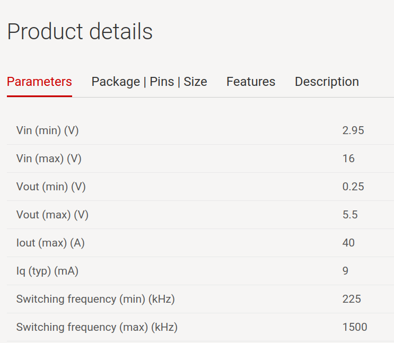Image resolution: width=394 pixels, height=343 pixels.
Task: Select the Iout max value 40
Action: [348, 243]
